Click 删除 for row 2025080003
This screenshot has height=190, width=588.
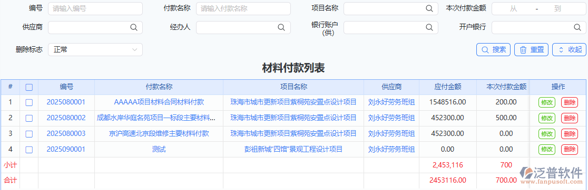pyautogui.click(x=569, y=134)
